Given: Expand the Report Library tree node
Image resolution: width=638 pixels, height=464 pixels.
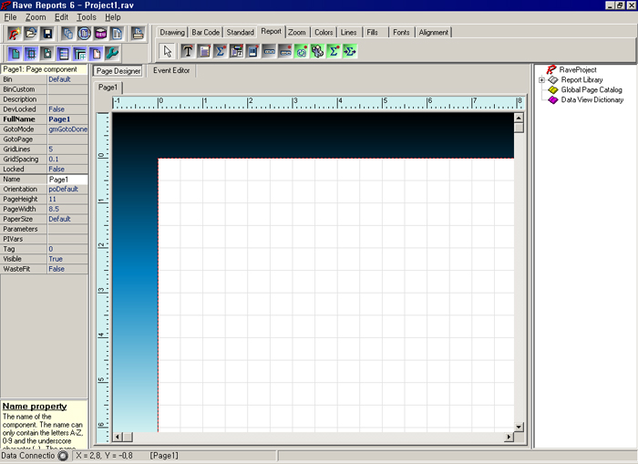Looking at the screenshot, I should pos(541,80).
